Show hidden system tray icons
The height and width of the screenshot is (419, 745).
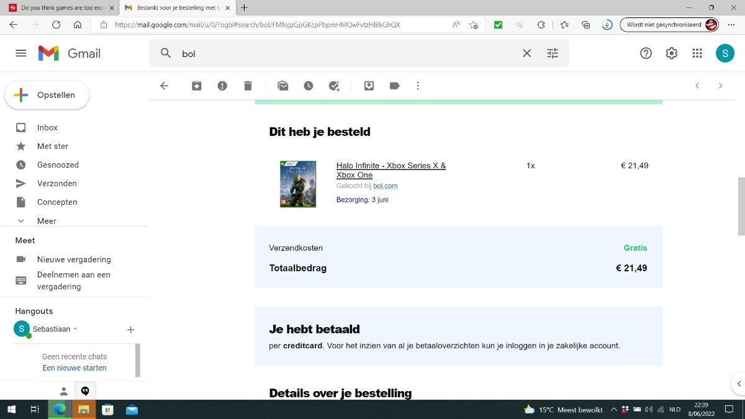click(613, 410)
